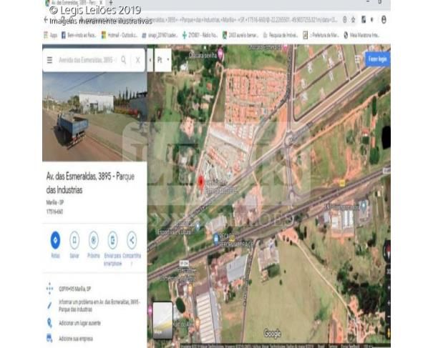Open Apps bookmark shortcut
The width and height of the screenshot is (433, 348).
point(51,35)
